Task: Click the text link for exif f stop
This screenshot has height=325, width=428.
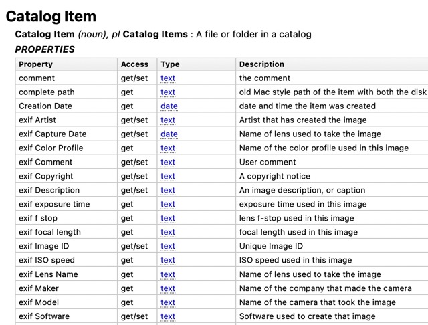Action: [x=168, y=219]
